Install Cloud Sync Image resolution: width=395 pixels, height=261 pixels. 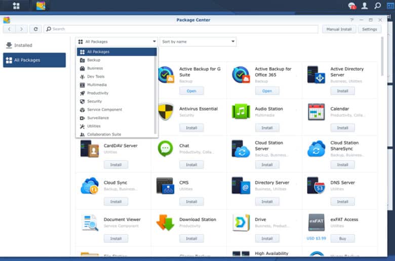[116, 202]
